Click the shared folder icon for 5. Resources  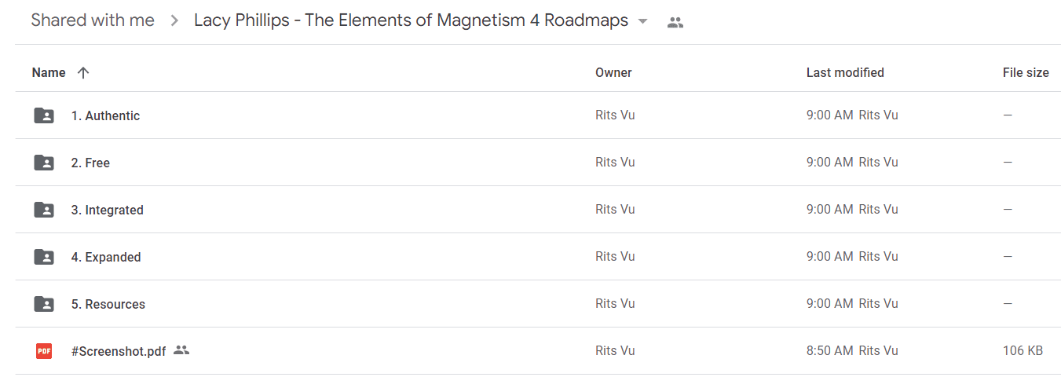(44, 304)
